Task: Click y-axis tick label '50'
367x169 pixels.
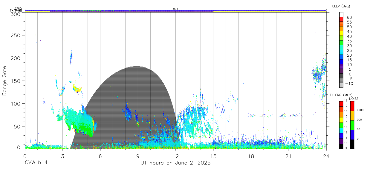Action: [x=17, y=126]
